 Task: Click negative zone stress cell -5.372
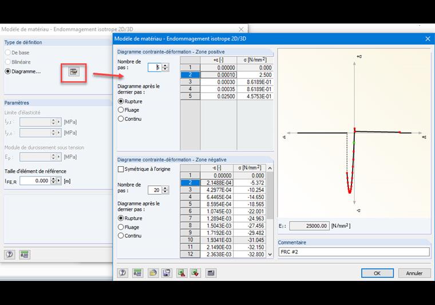[250, 183]
